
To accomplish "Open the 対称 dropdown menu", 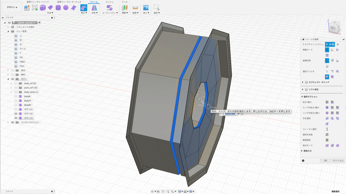I will [94, 13].
